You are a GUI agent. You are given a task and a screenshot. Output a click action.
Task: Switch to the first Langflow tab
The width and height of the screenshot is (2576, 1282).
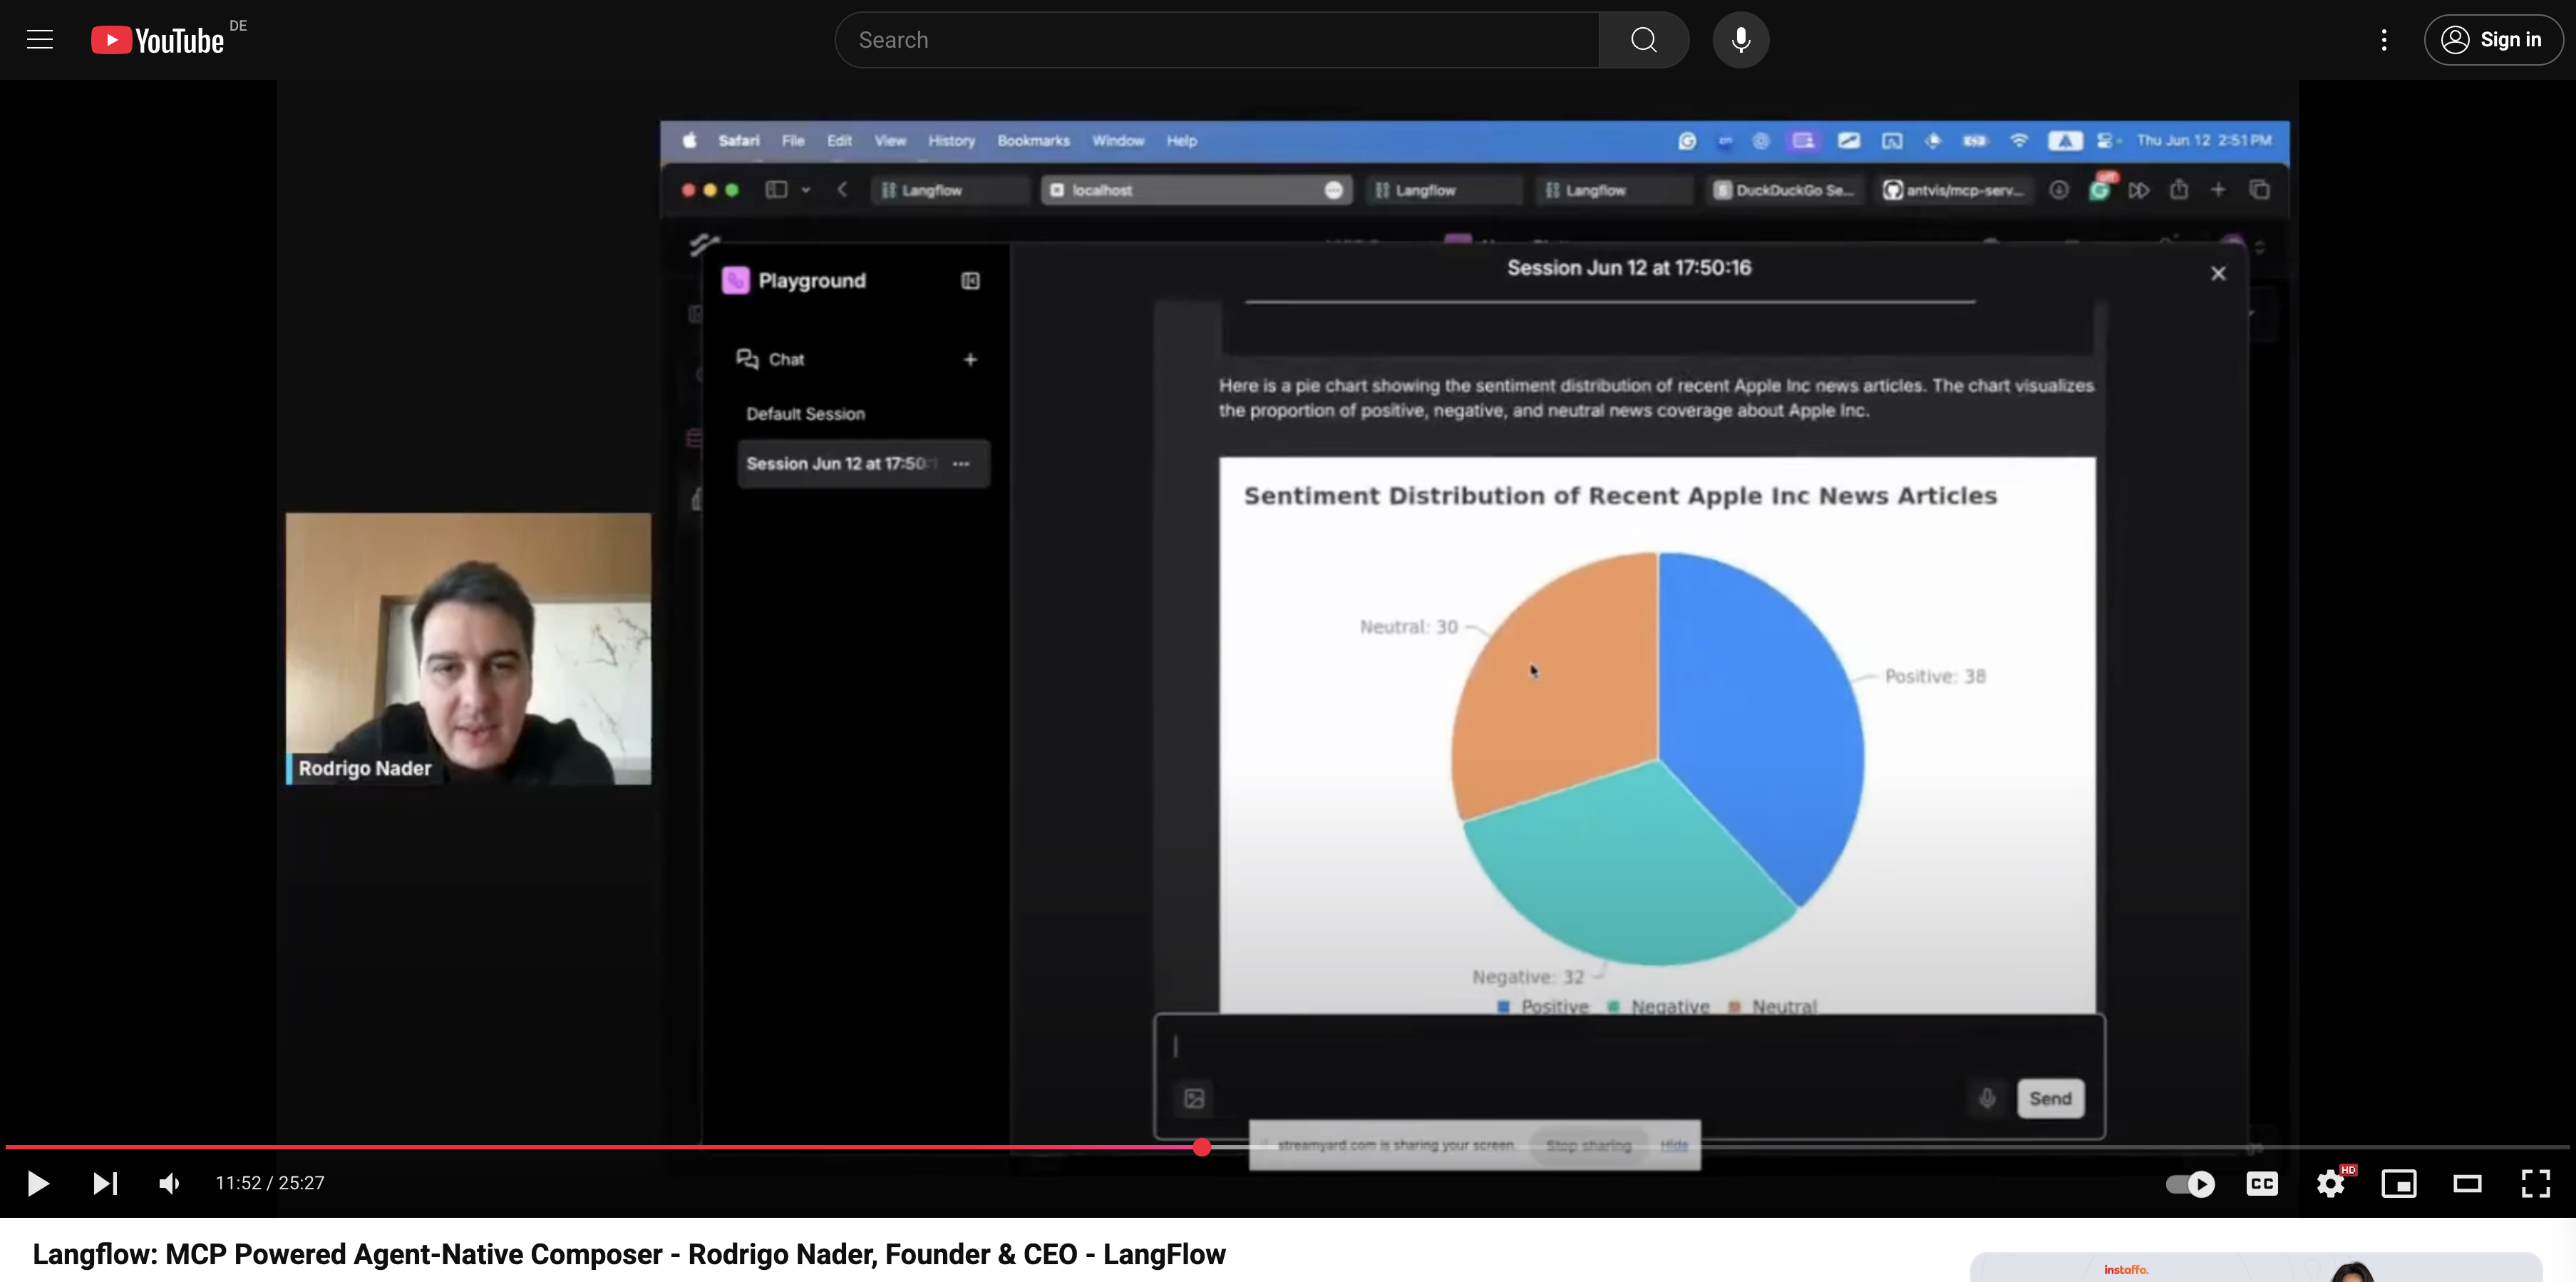950,190
